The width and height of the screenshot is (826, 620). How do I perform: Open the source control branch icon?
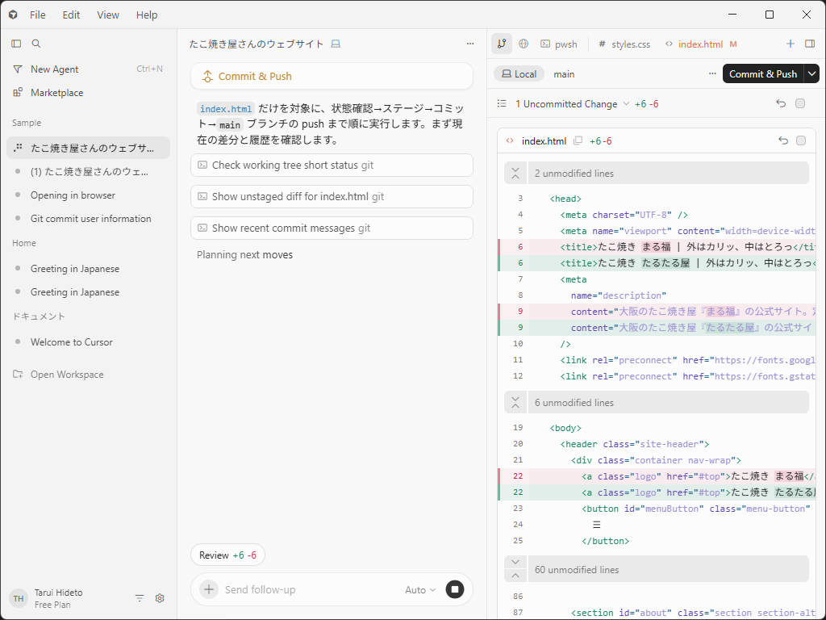(x=501, y=44)
